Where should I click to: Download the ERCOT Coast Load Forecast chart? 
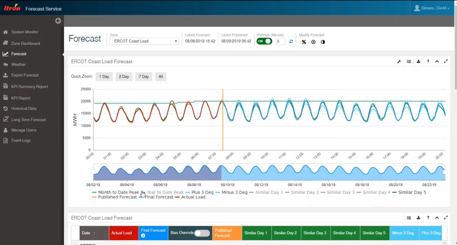tap(418, 62)
